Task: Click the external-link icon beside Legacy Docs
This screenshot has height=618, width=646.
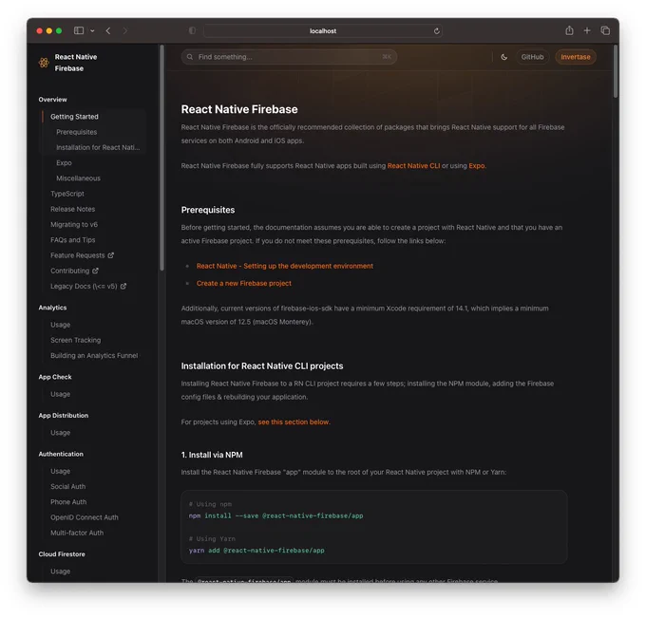Action: (123, 286)
